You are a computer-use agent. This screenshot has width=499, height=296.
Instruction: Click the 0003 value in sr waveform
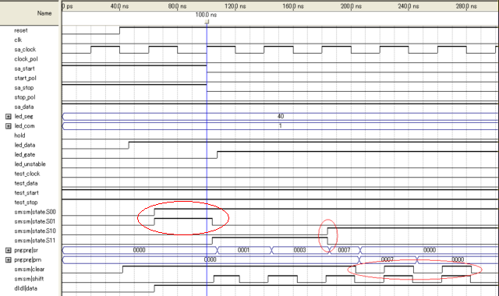pyautogui.click(x=299, y=250)
